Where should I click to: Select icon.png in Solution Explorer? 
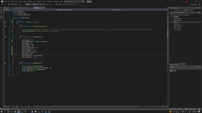coord(178,28)
